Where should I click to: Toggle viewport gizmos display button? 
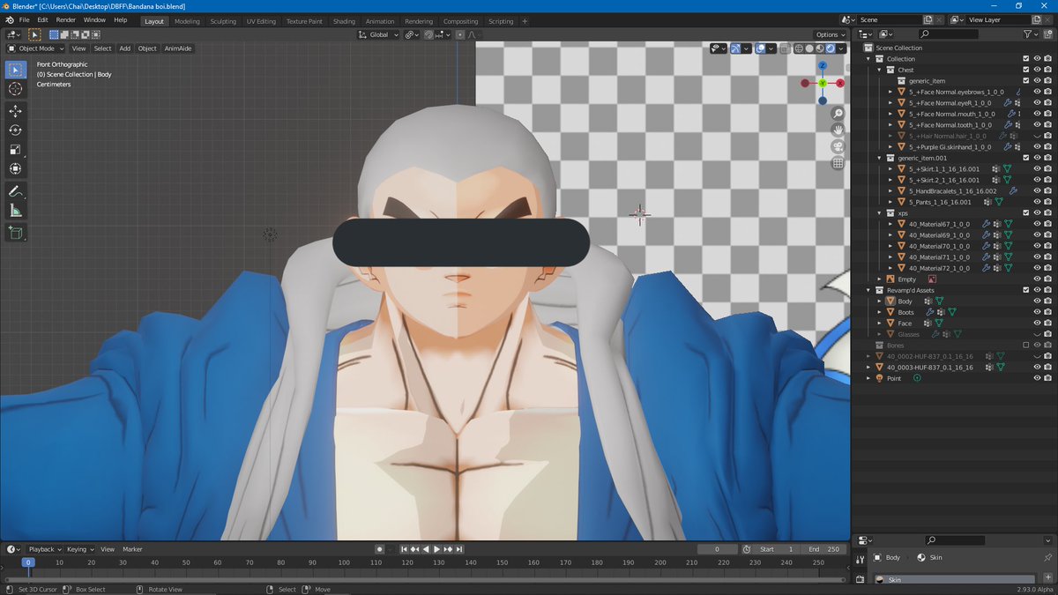(735, 48)
